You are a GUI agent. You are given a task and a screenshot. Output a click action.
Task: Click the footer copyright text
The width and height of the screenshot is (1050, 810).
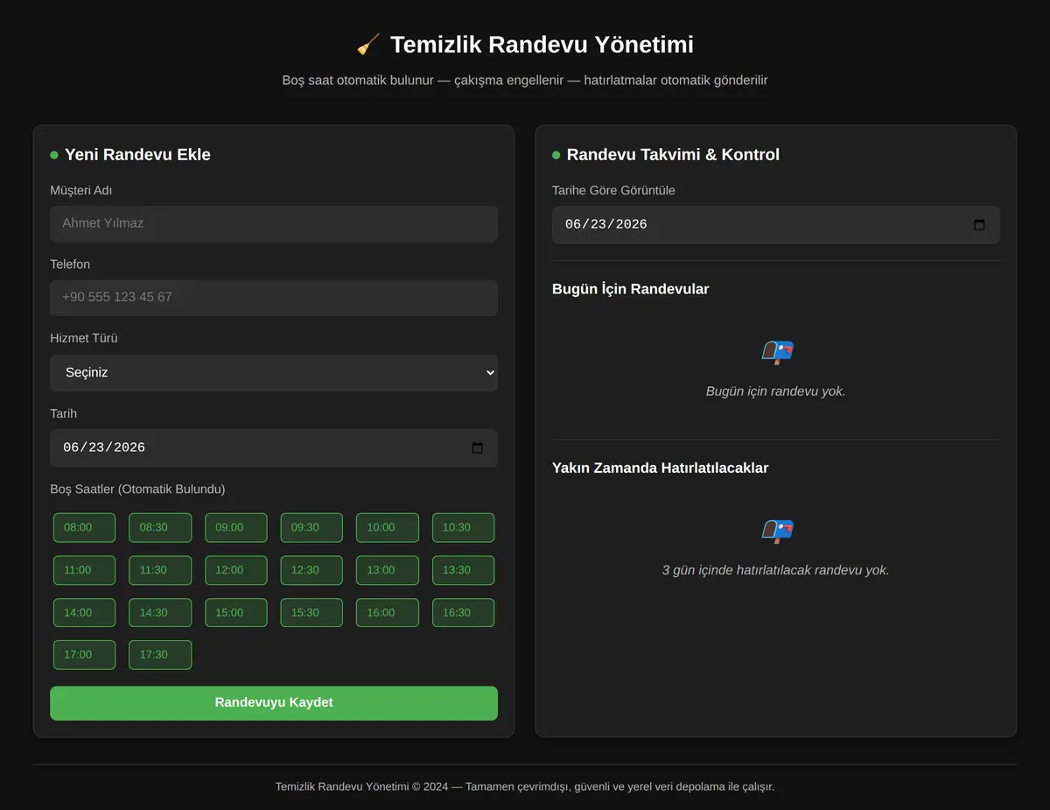tap(525, 786)
